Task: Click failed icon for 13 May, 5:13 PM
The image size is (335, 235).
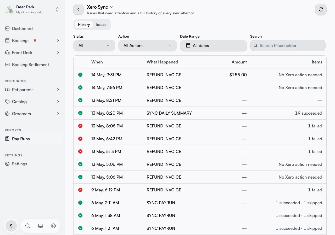Action: point(80,151)
